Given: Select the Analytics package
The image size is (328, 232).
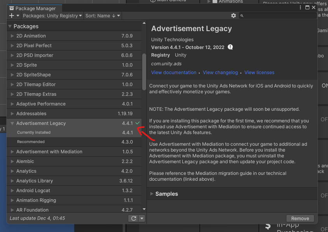Looking at the screenshot, I should pyautogui.click(x=74, y=171).
